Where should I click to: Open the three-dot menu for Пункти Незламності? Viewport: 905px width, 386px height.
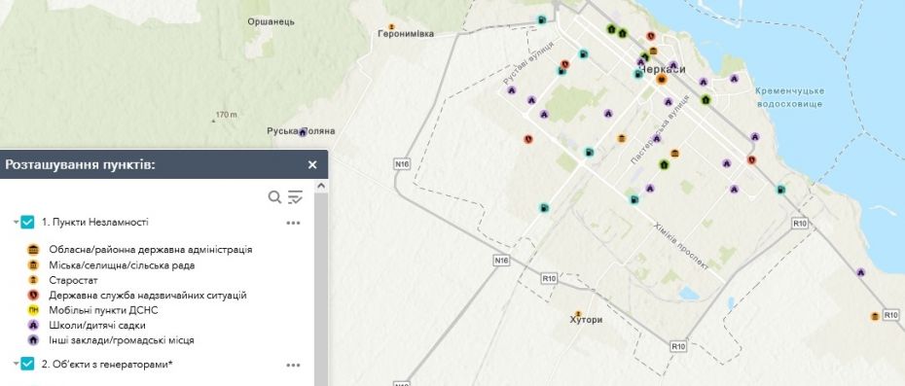pyautogui.click(x=293, y=223)
